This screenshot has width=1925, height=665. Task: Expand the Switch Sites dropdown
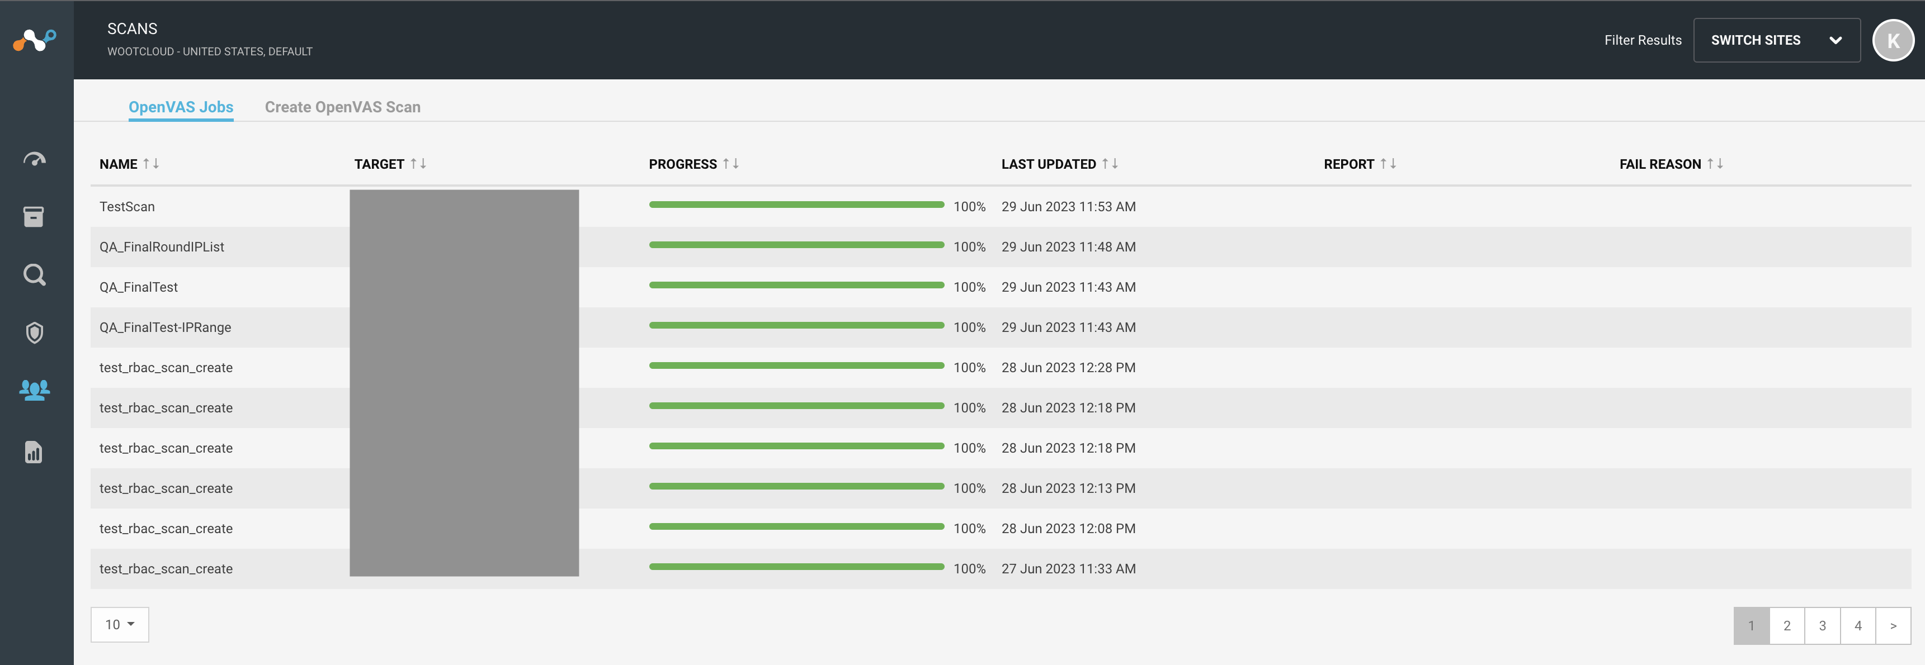point(1776,40)
